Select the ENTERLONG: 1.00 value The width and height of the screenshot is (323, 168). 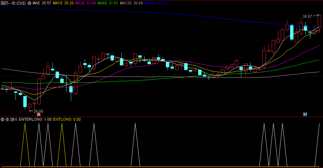[x=35, y=119]
